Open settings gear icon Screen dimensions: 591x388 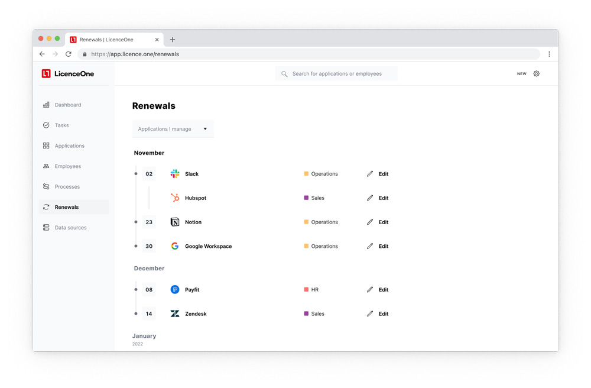(537, 73)
